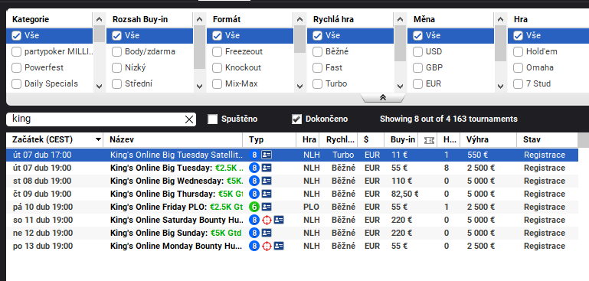
Task: Click the ID card icon in Big Tuesday Satellite row
Action: click(x=267, y=155)
